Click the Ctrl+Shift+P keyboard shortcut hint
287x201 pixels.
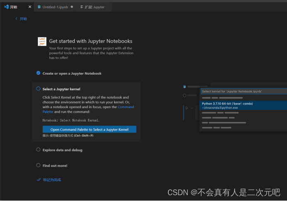click(84, 136)
